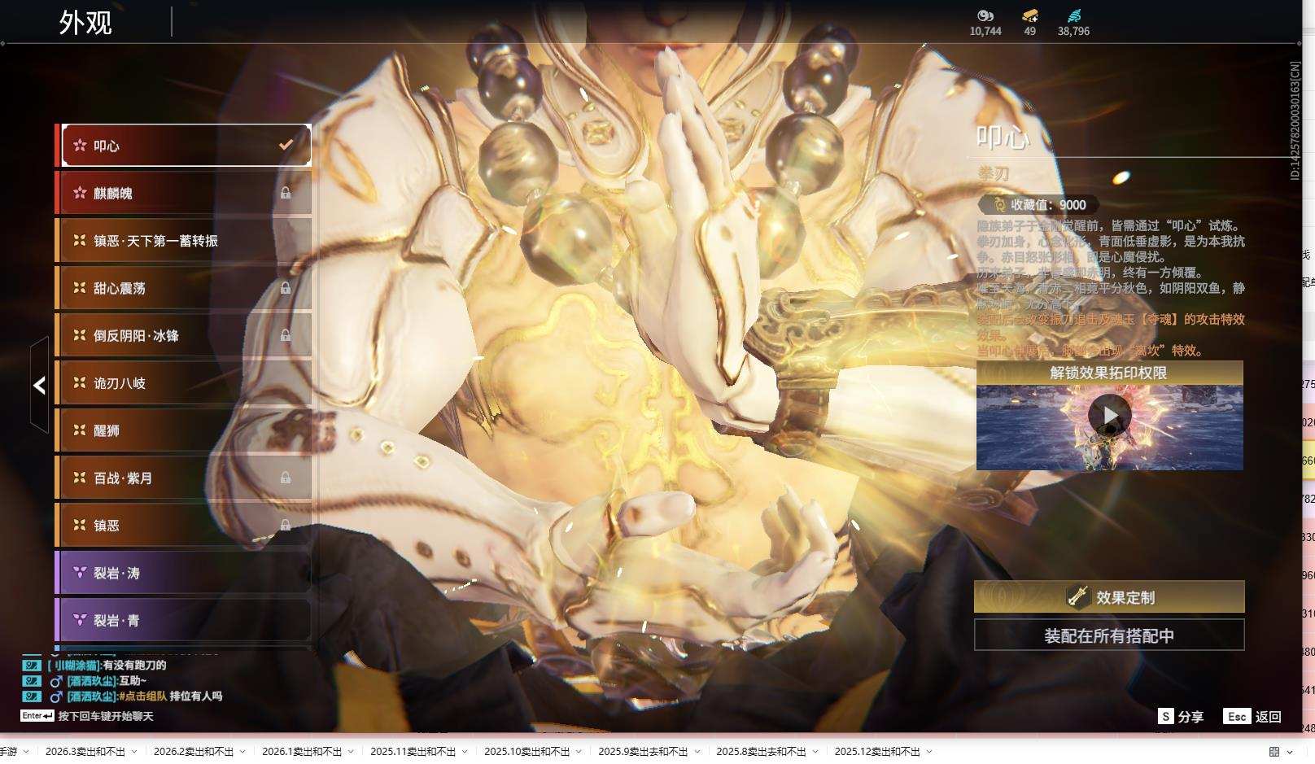Click the effect customization wand icon
The image size is (1315, 764).
click(x=1078, y=596)
